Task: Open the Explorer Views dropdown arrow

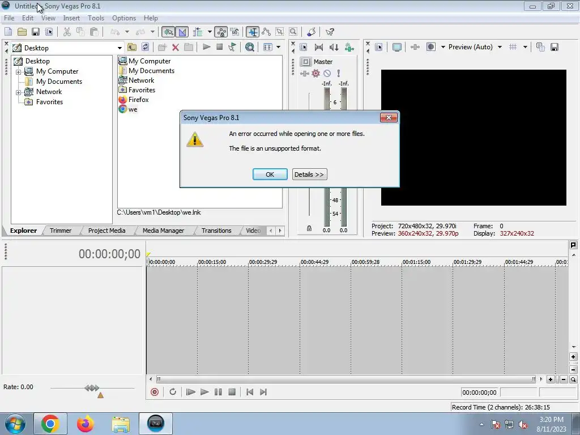Action: coord(278,47)
